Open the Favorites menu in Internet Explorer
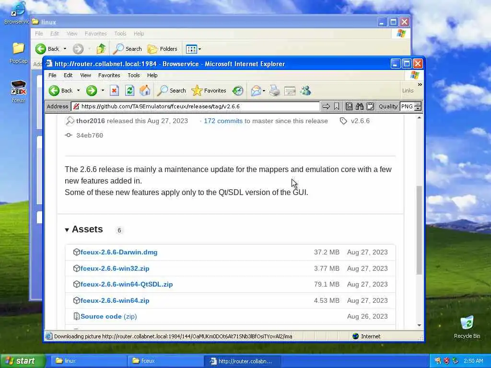Image resolution: width=491 pixels, height=368 pixels. 109,75
